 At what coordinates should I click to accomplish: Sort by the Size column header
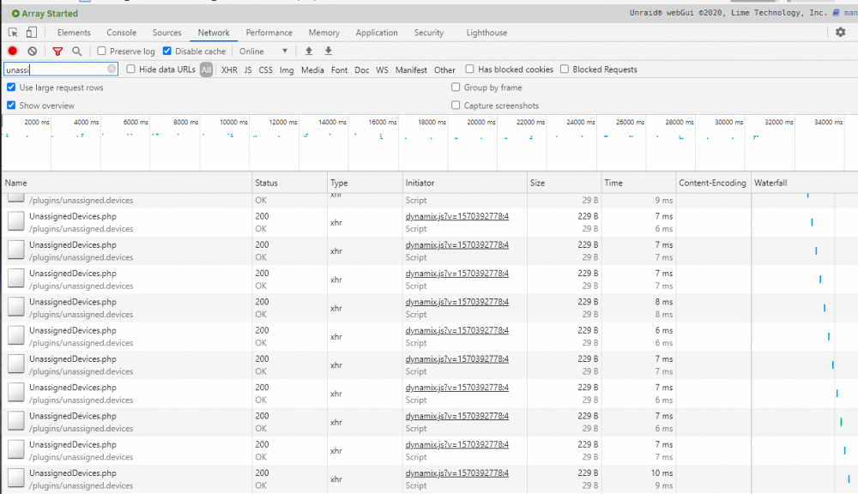click(565, 183)
